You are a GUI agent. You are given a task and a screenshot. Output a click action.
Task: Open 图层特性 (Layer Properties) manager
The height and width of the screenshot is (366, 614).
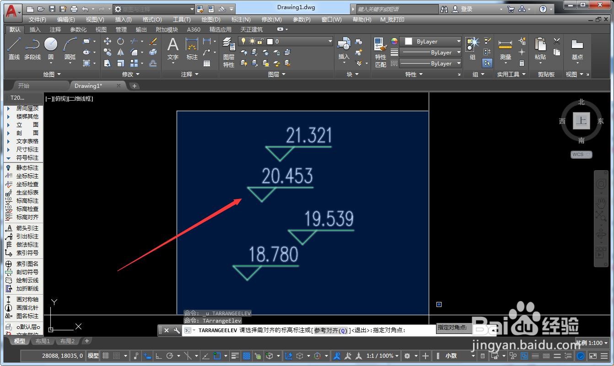[x=229, y=52]
